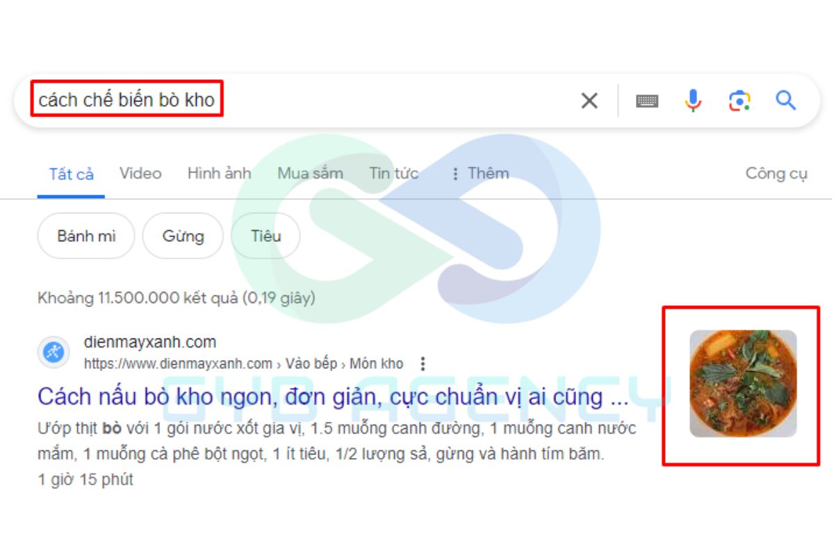Click the dienmayxanh.com site name
The width and height of the screenshot is (834, 556).
click(150, 342)
